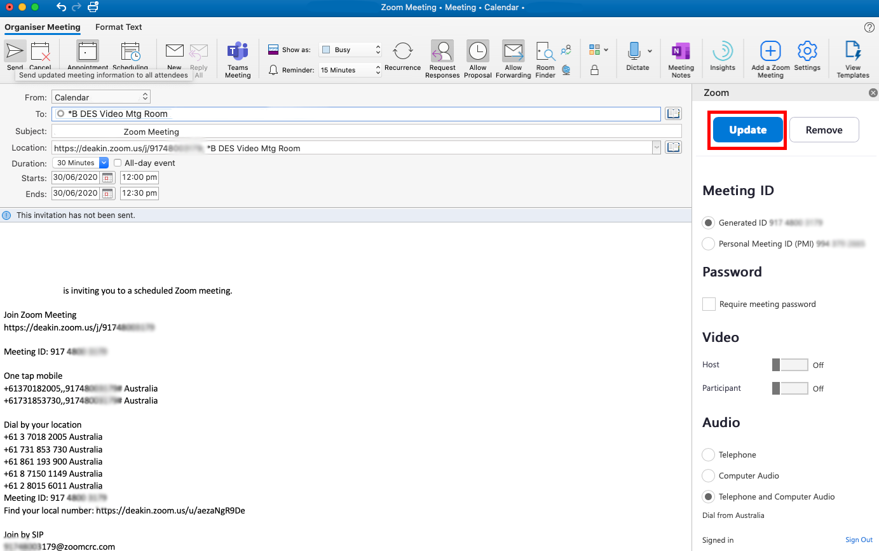Open Meeting Notes in OneNote
Screen dimensions: 879x551
[681, 52]
